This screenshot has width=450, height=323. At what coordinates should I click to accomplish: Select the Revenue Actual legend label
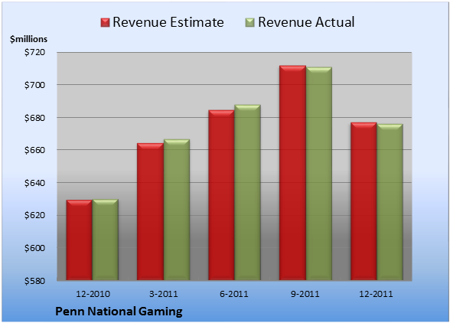306,22
